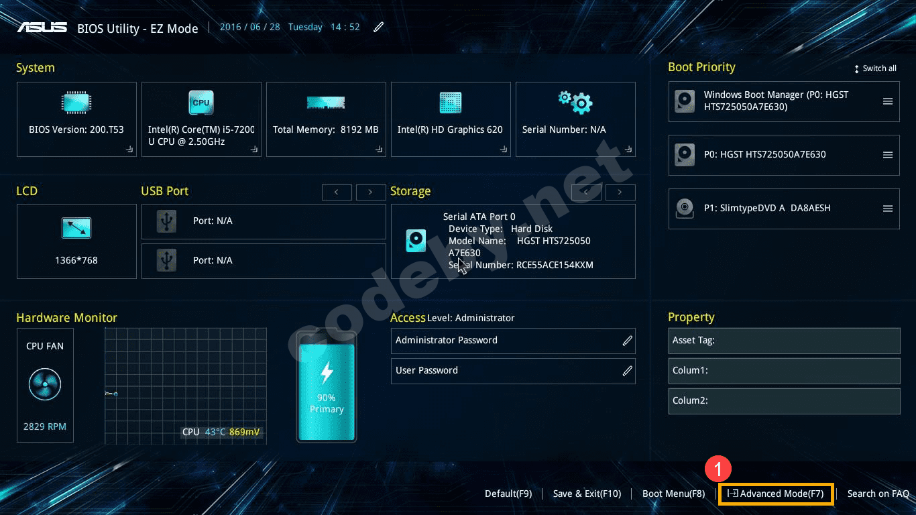Grab the Windows Boot Manager reorder handle
Image resolution: width=916 pixels, height=515 pixels.
pyautogui.click(x=888, y=101)
